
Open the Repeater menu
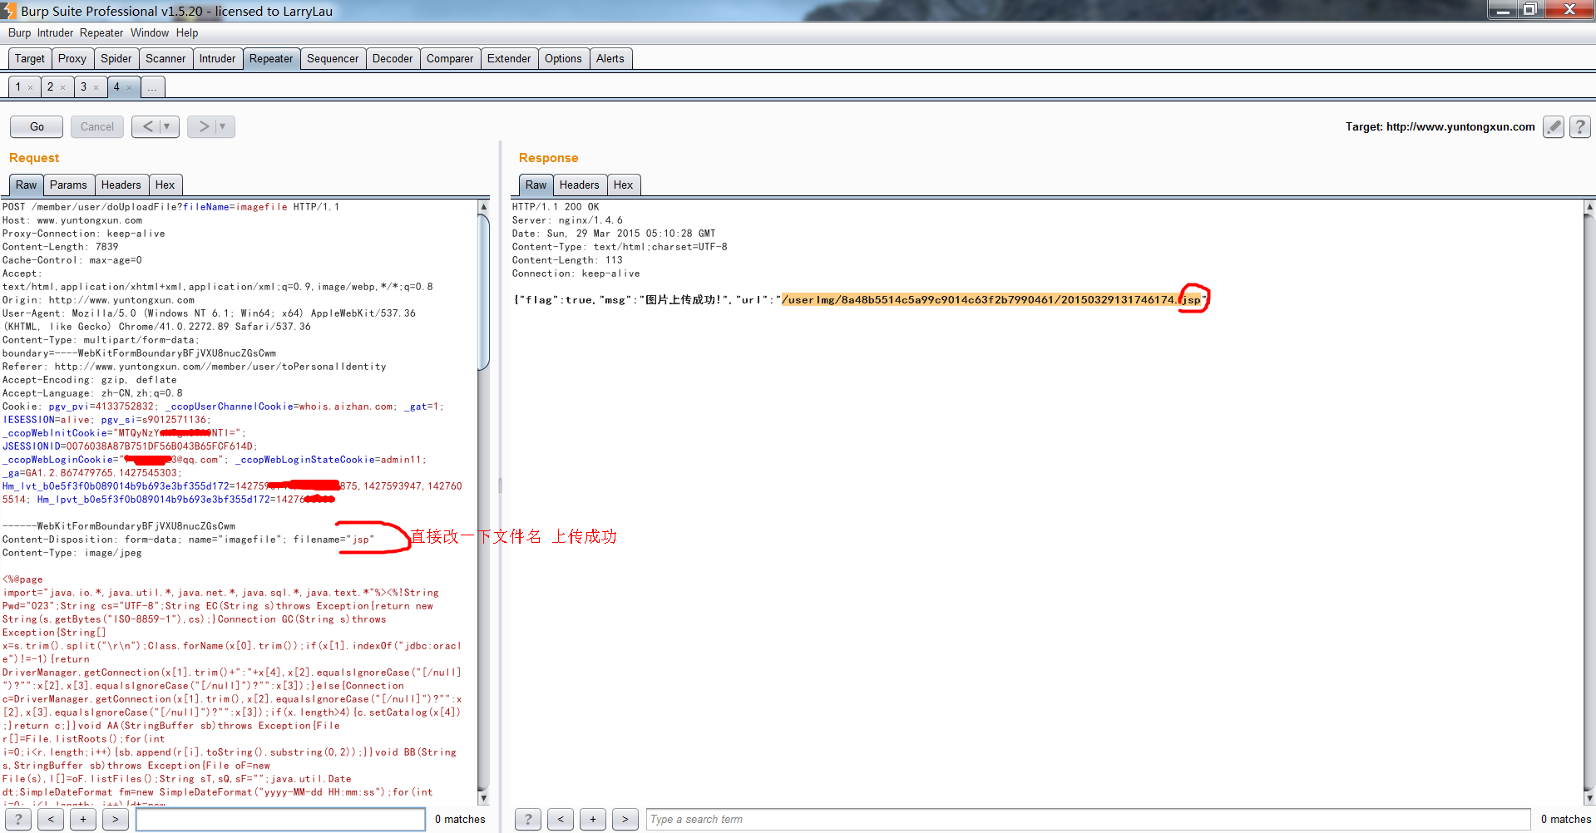pyautogui.click(x=101, y=33)
